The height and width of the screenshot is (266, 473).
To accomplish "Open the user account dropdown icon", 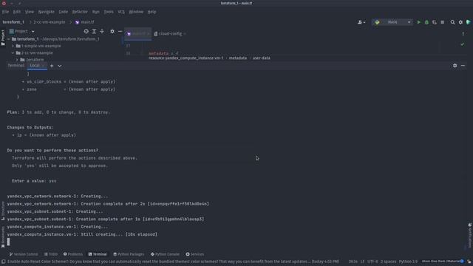I will (x=361, y=22).
